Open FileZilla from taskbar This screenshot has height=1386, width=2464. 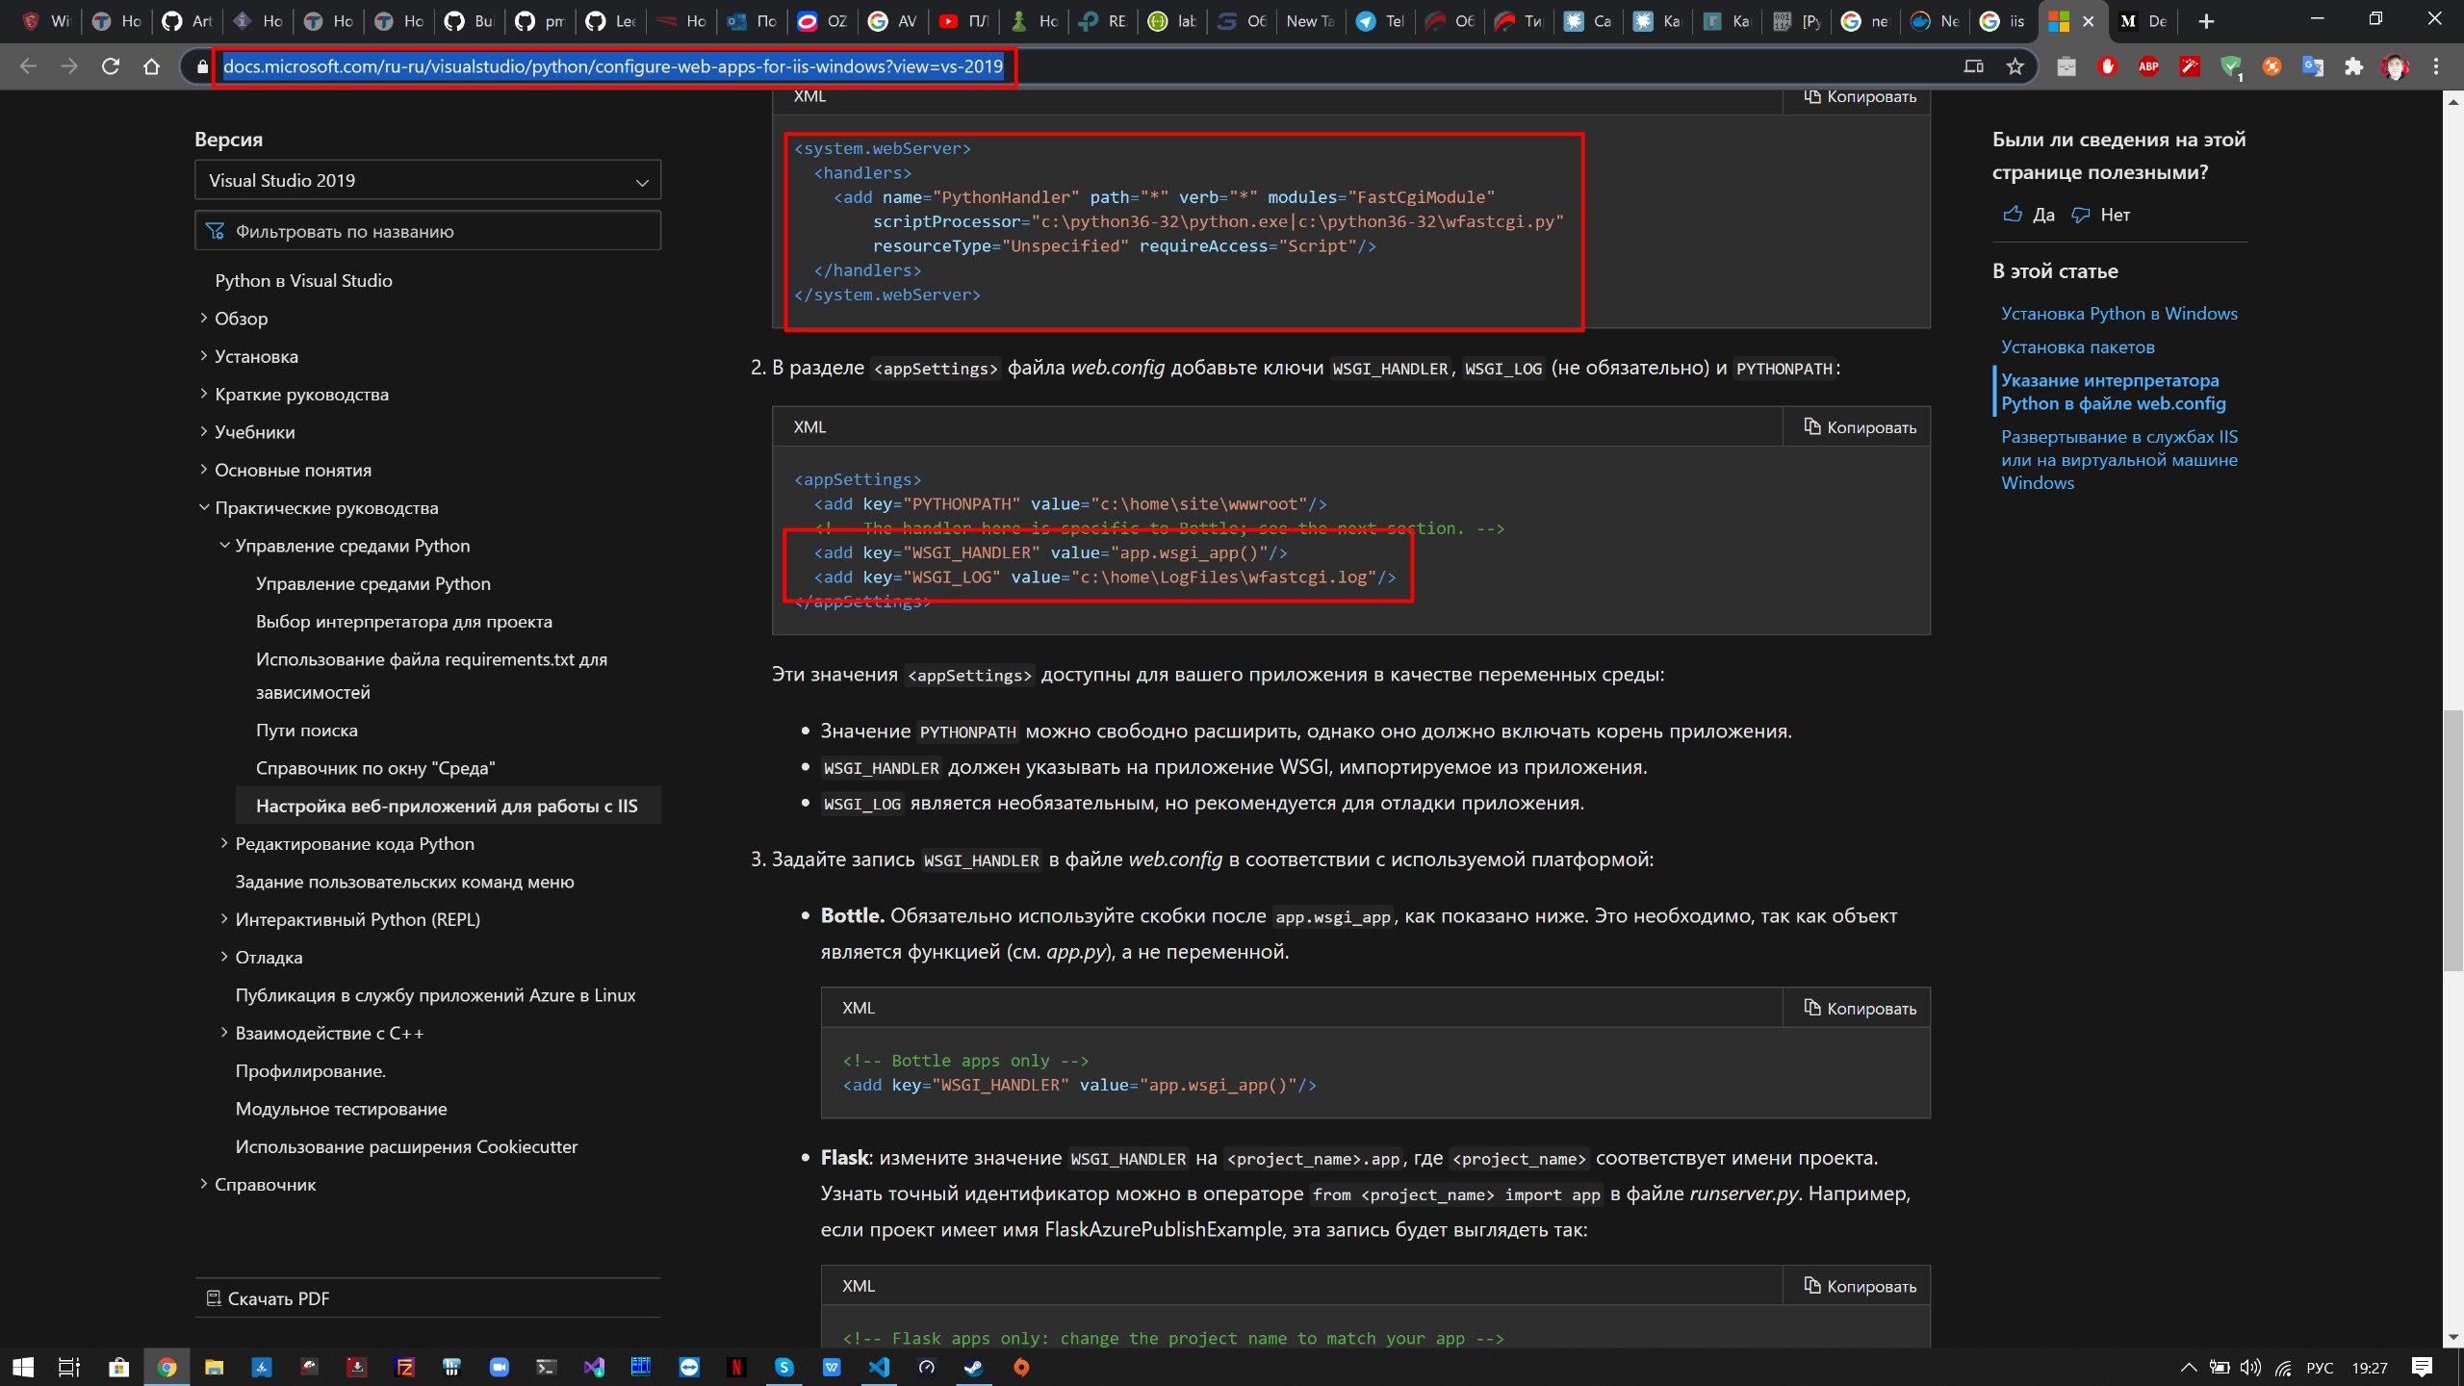click(x=405, y=1367)
